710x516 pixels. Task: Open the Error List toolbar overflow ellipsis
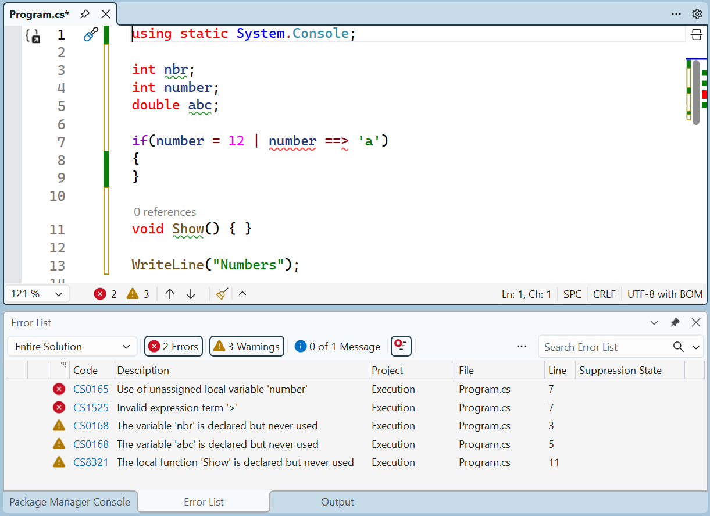522,347
